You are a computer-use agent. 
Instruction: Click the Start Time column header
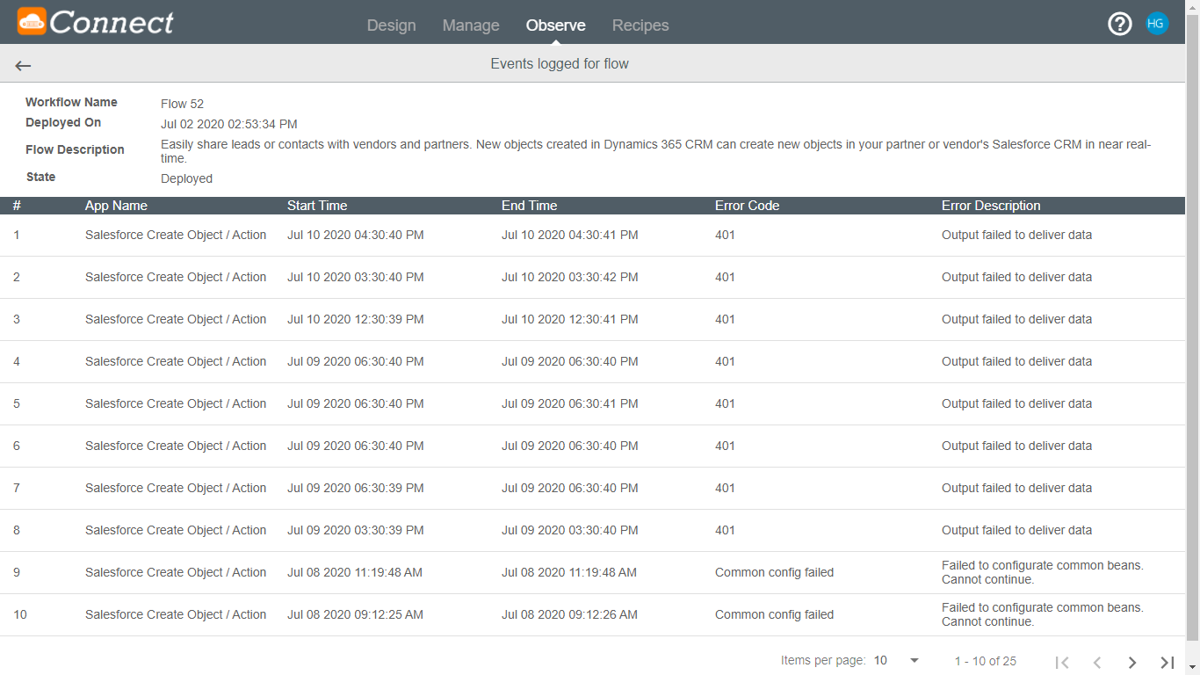[317, 206]
